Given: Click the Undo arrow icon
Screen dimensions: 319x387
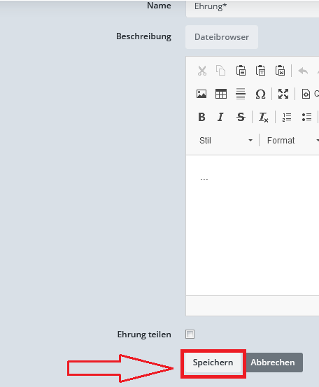Looking at the screenshot, I should click(303, 71).
